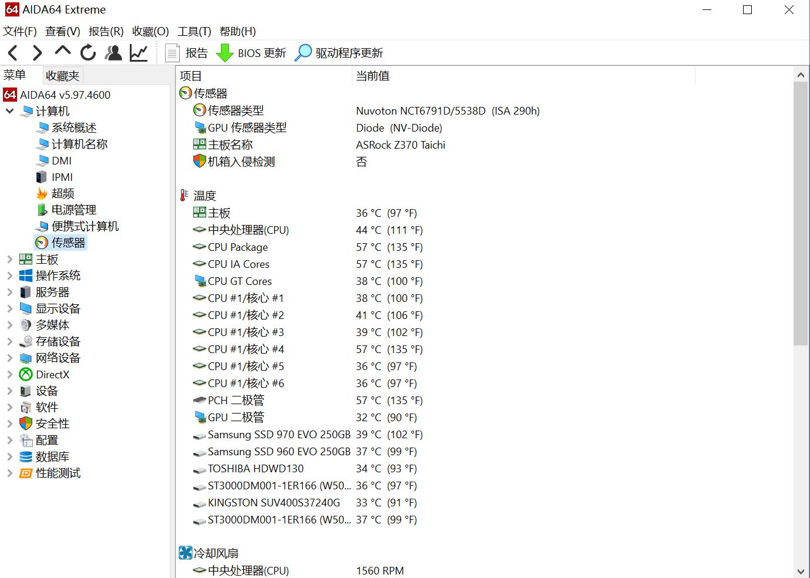
Task: Open the graph chart toolbar icon
Action: (139, 53)
